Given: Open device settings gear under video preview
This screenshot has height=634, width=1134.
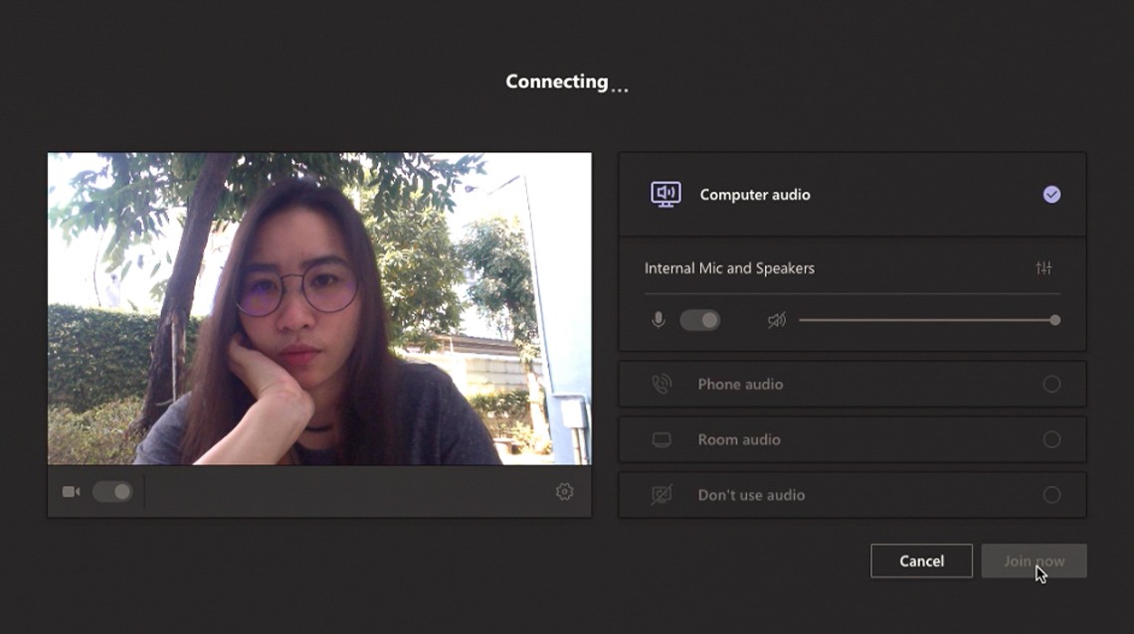Looking at the screenshot, I should click(x=564, y=492).
